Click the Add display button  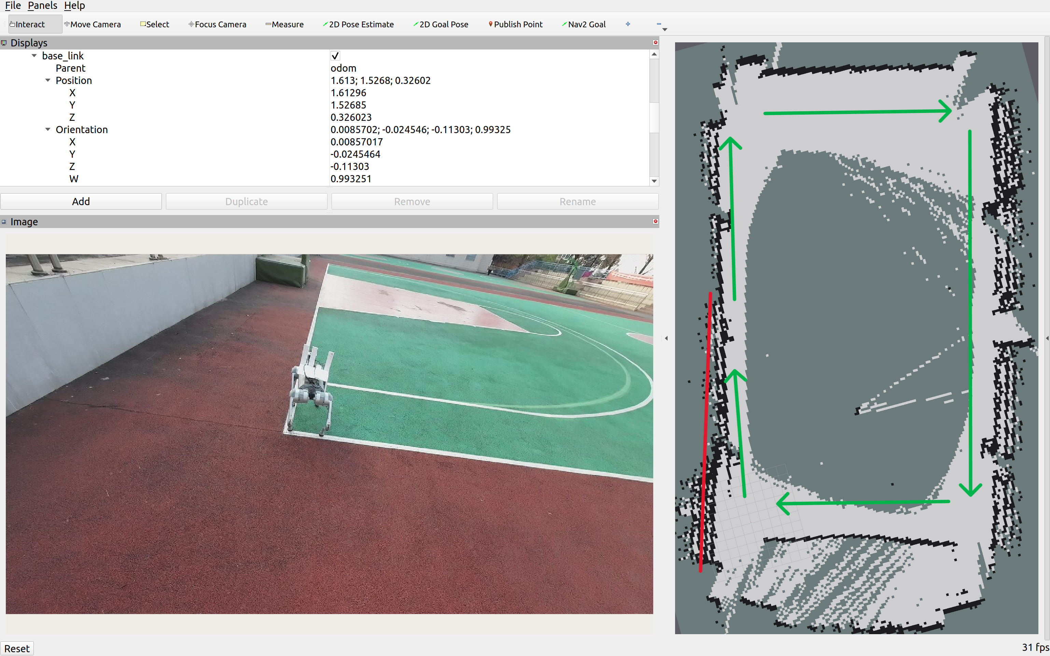tap(81, 201)
